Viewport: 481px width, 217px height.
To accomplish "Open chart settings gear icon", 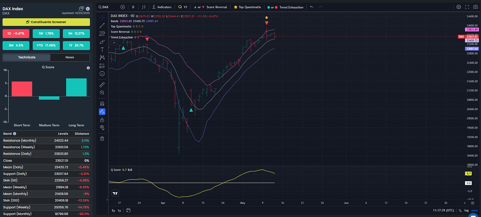I will click(x=459, y=7).
